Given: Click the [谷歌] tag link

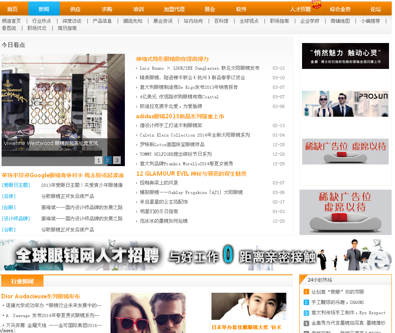Looking at the screenshot, I should click(x=9, y=229).
